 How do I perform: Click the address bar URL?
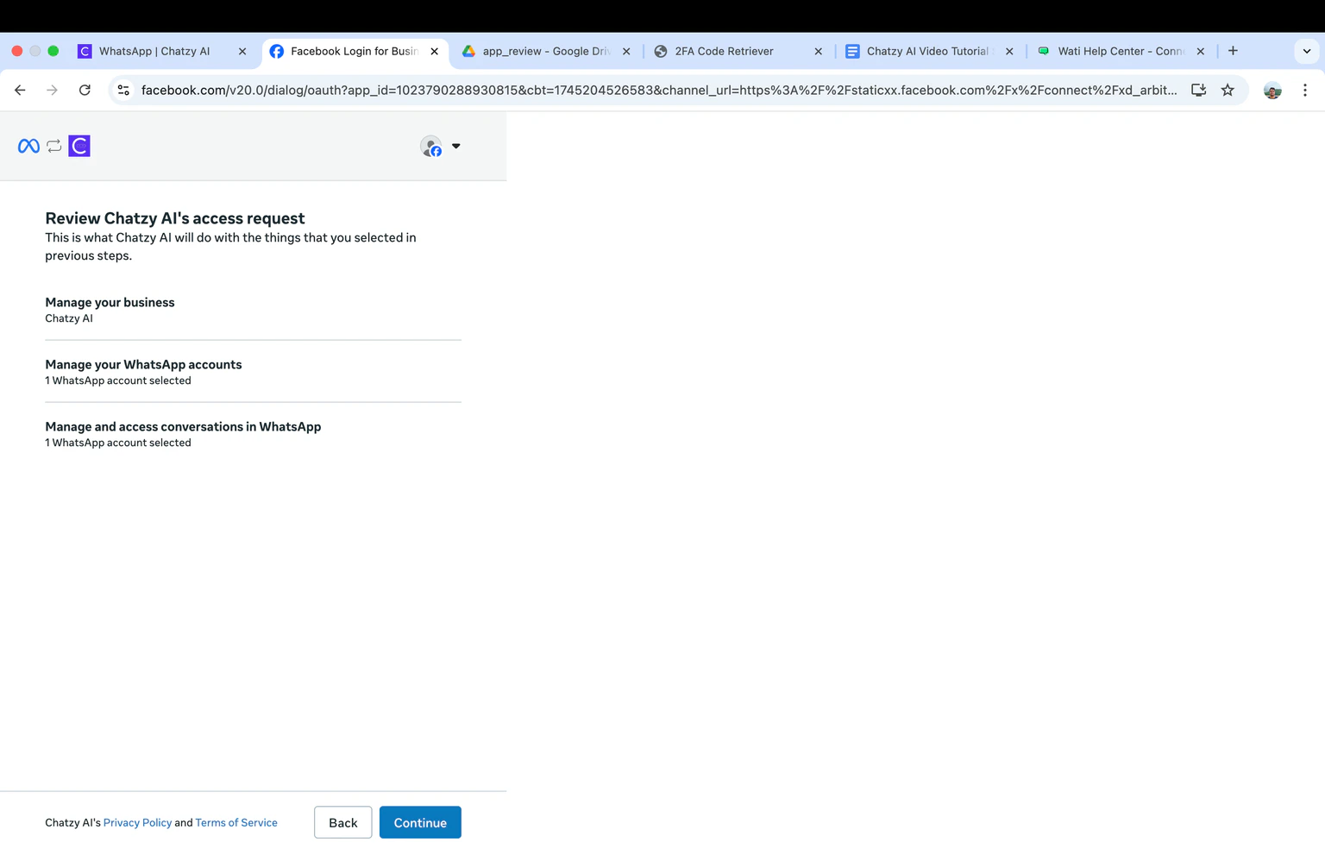point(659,90)
